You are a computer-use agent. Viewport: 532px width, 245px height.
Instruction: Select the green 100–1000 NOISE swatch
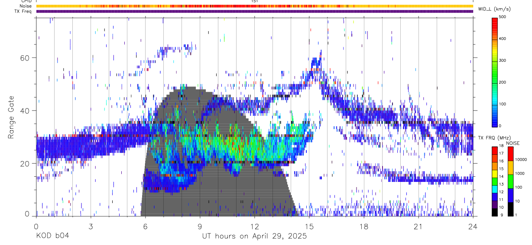(x=510, y=181)
